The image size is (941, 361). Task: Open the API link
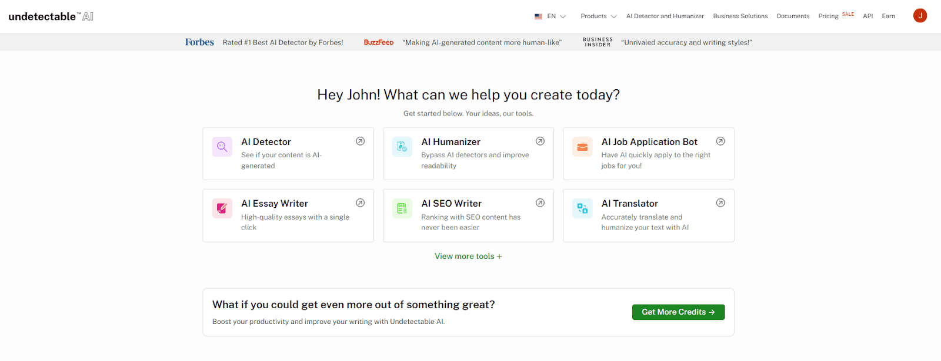pyautogui.click(x=867, y=16)
